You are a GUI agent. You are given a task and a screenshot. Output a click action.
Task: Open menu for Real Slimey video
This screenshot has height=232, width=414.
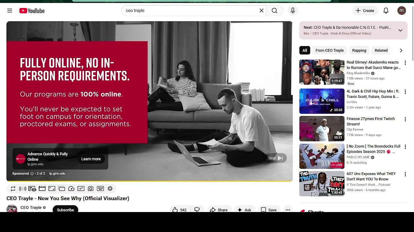tap(405, 63)
